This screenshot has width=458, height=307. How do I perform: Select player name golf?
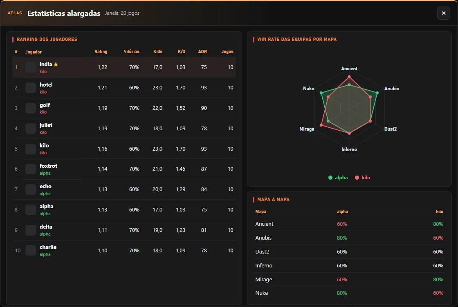pyautogui.click(x=45, y=105)
